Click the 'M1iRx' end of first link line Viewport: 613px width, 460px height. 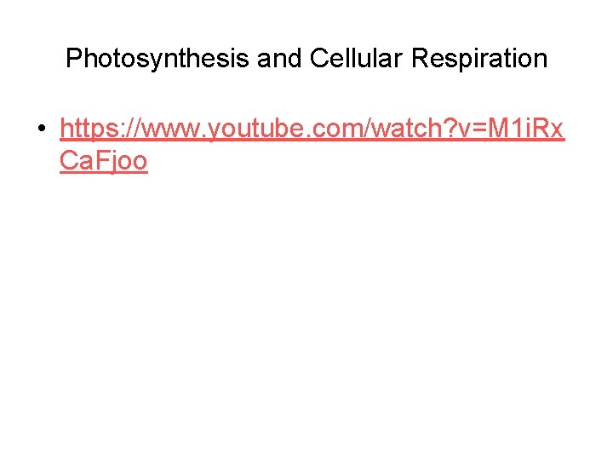tap(526, 129)
